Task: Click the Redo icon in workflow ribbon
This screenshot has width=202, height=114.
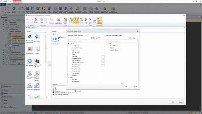Action: coord(32,20)
